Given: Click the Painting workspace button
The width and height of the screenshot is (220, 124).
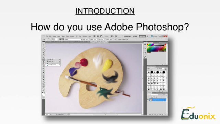Looking at the screenshot, I should [142, 36].
